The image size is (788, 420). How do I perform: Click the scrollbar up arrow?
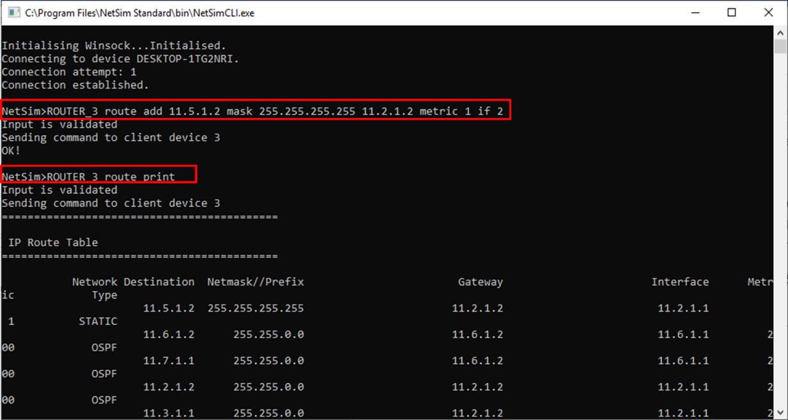pos(780,32)
